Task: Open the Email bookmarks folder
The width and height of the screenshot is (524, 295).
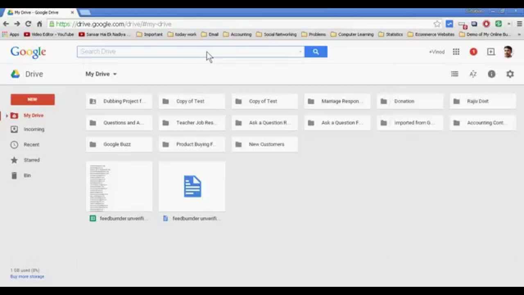Action: coord(210,34)
